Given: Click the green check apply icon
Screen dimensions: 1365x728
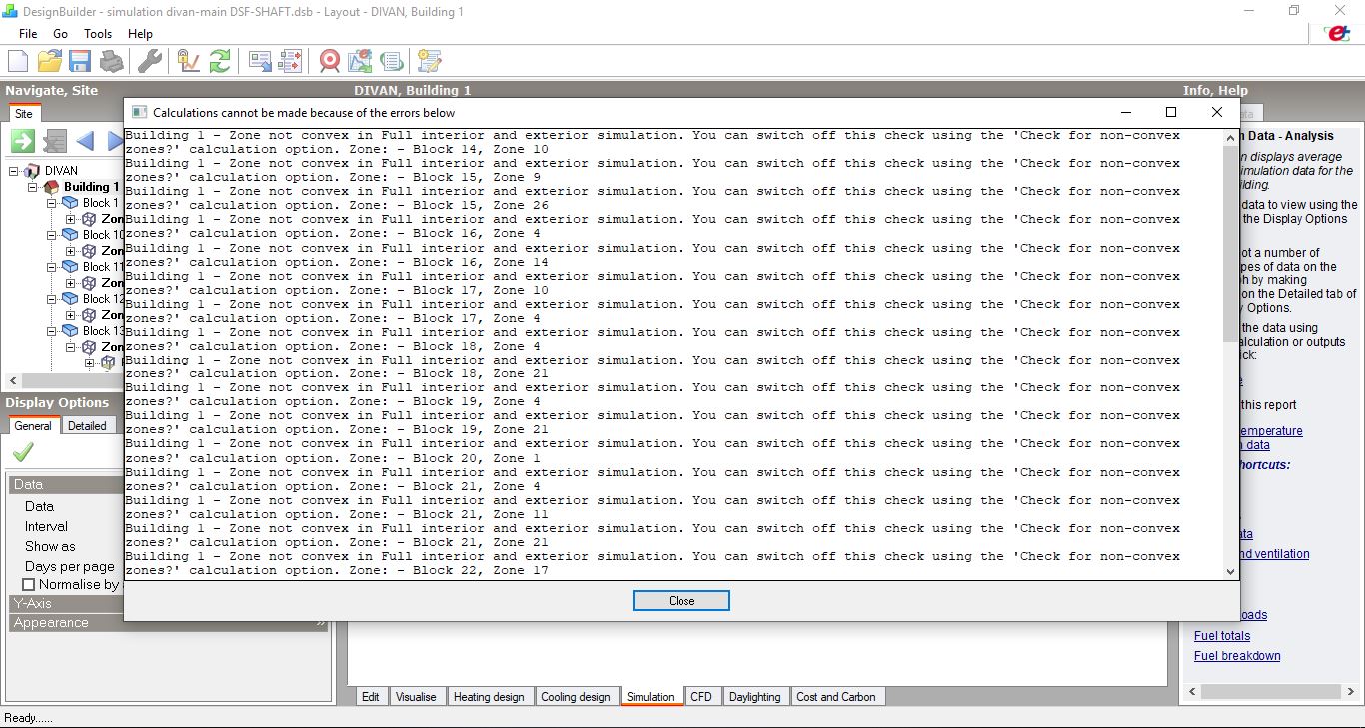Looking at the screenshot, I should tap(23, 452).
